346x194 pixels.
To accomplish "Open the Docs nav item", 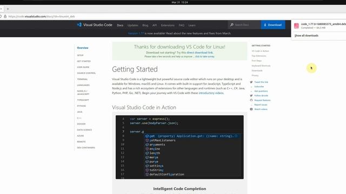I will (x=120, y=25).
